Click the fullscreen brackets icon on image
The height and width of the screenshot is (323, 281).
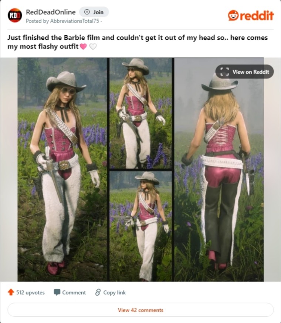pos(224,72)
